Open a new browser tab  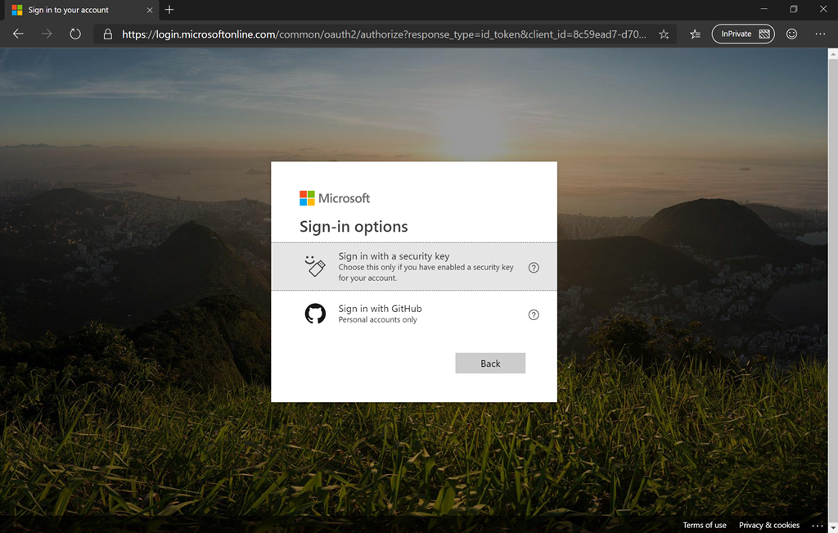coord(169,10)
